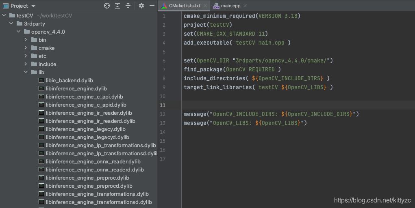Image resolution: width=415 pixels, height=208 pixels.
Task: Expand the include folder
Action: tap(26, 64)
